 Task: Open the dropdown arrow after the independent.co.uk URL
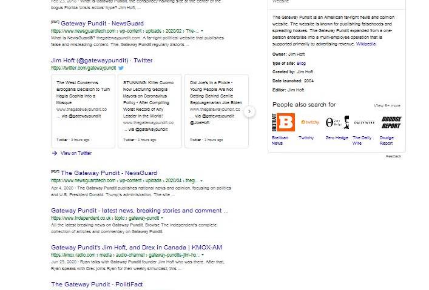(x=162, y=218)
